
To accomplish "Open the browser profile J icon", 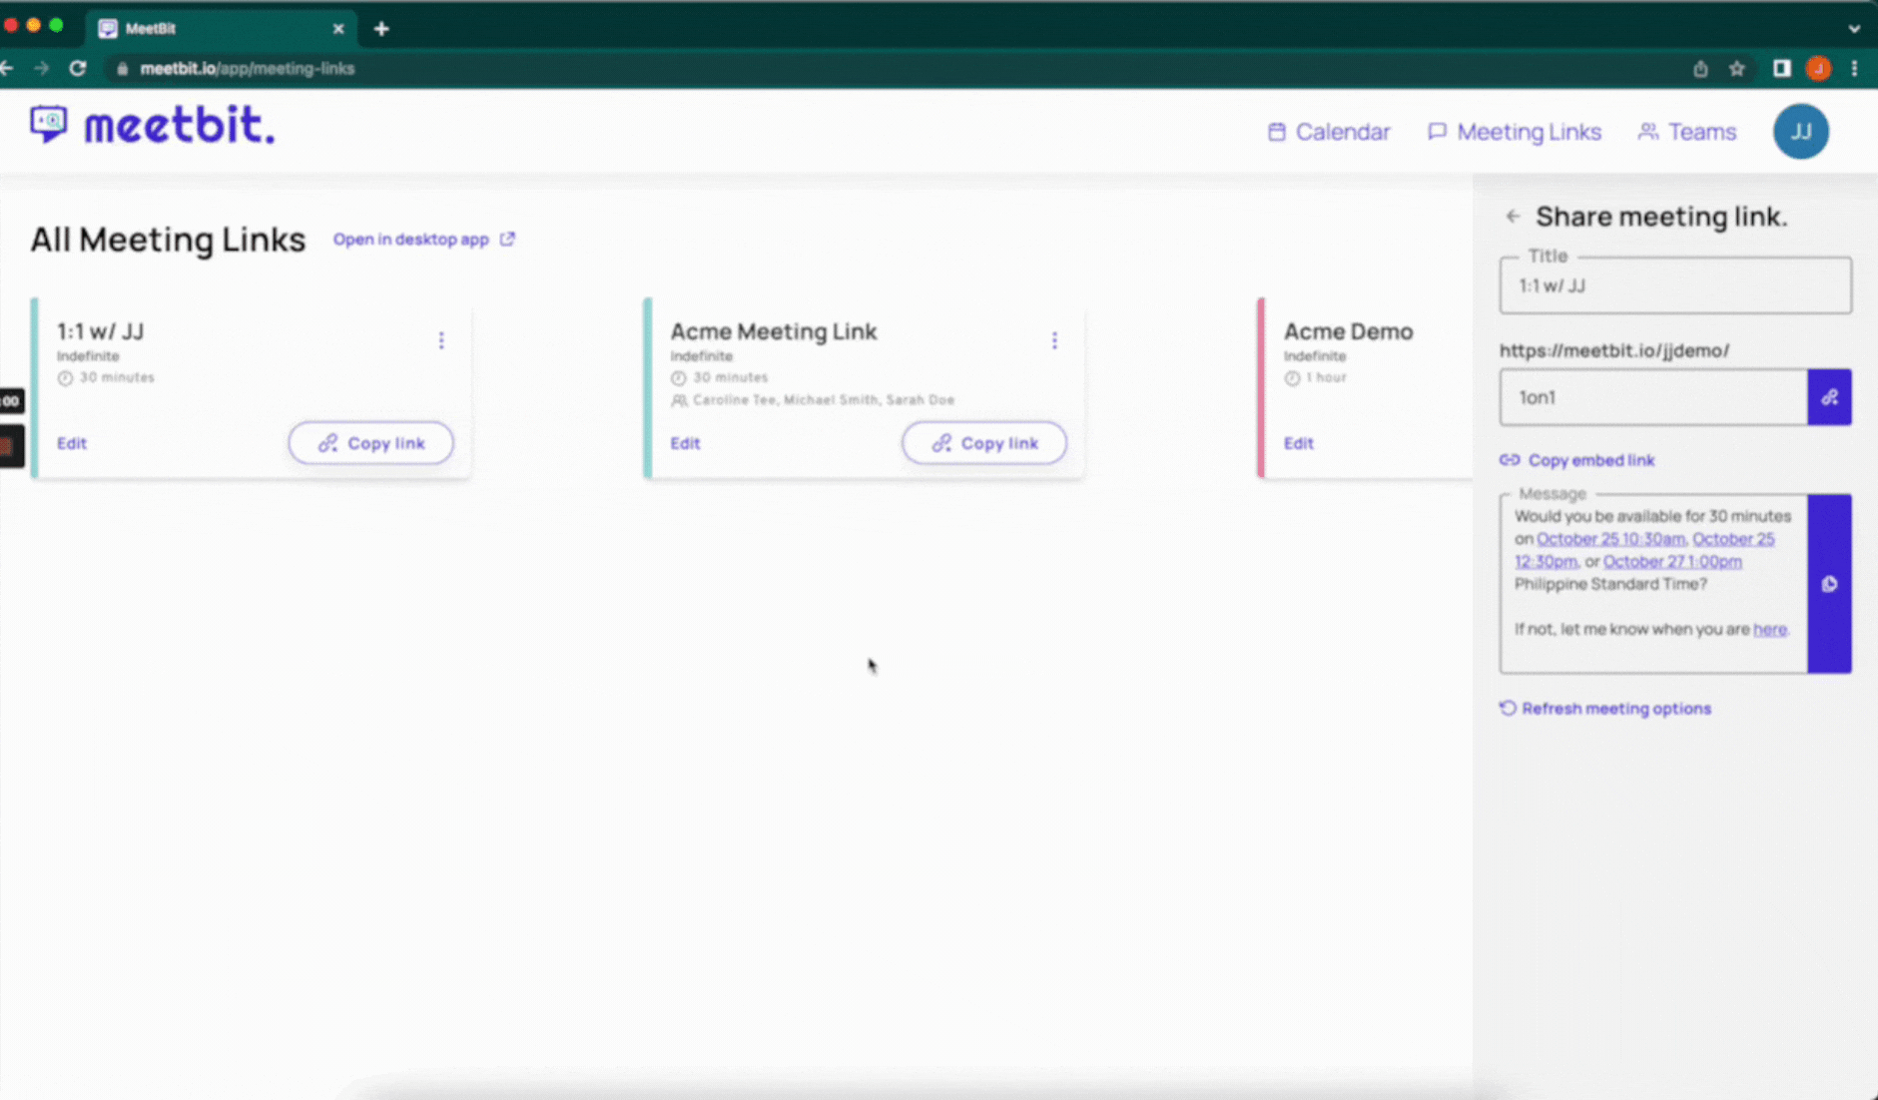I will click(x=1819, y=68).
